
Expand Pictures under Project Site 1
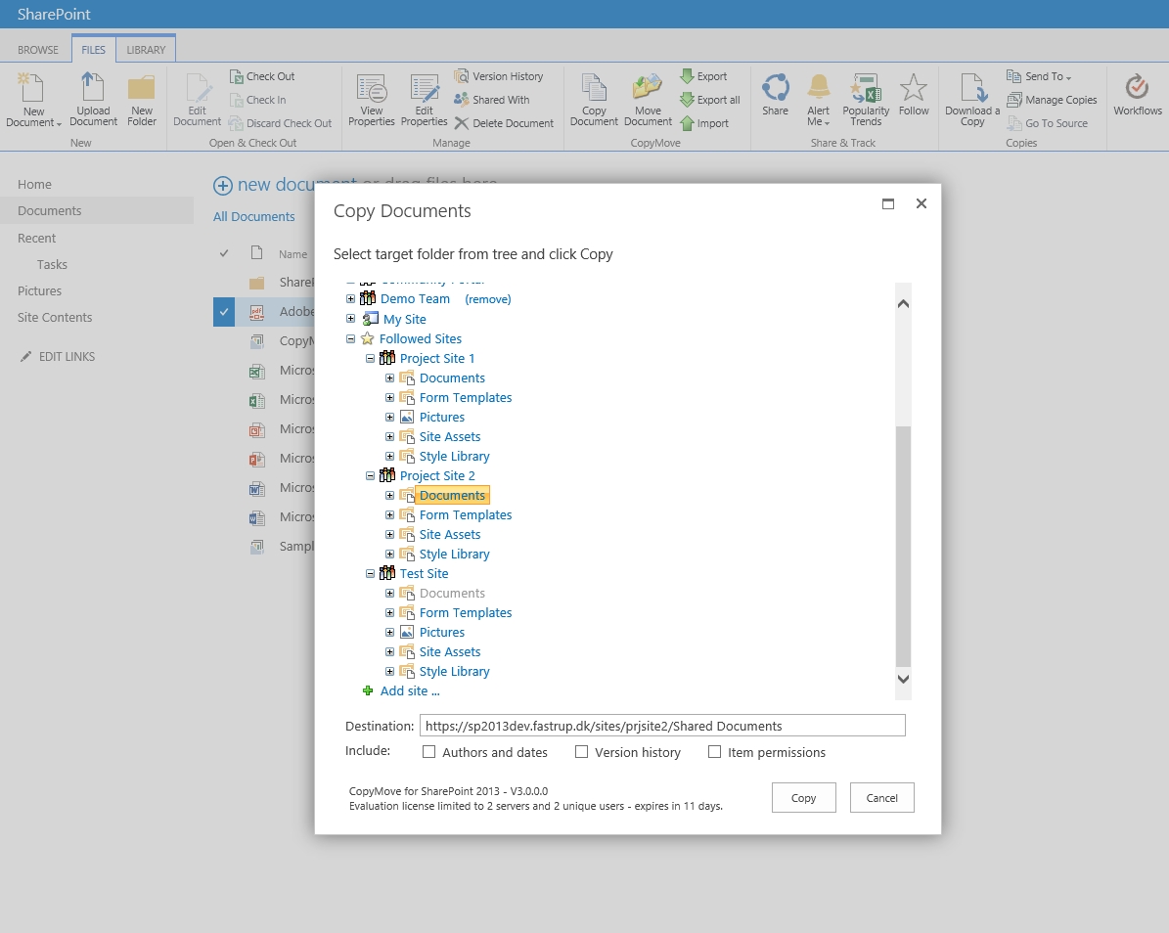[x=389, y=417]
